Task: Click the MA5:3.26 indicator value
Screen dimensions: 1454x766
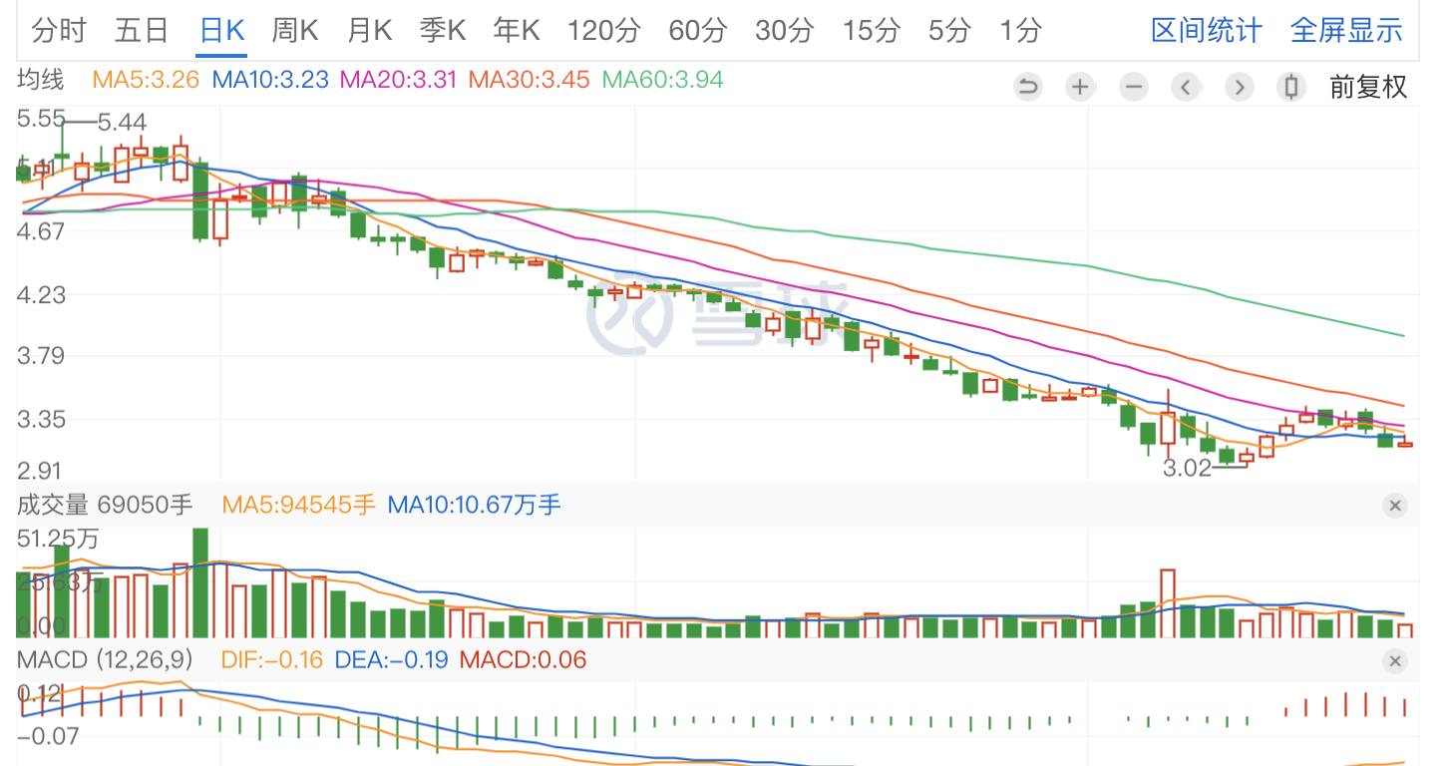Action: (147, 79)
